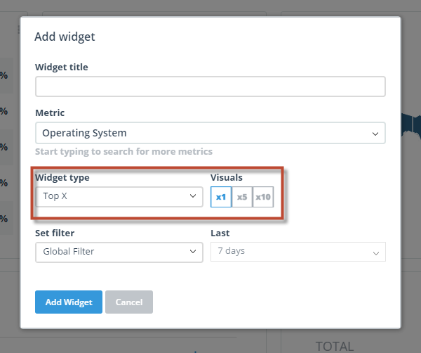Screen dimensions: 421x353
Task: Click the Metric field label
Action: point(50,113)
